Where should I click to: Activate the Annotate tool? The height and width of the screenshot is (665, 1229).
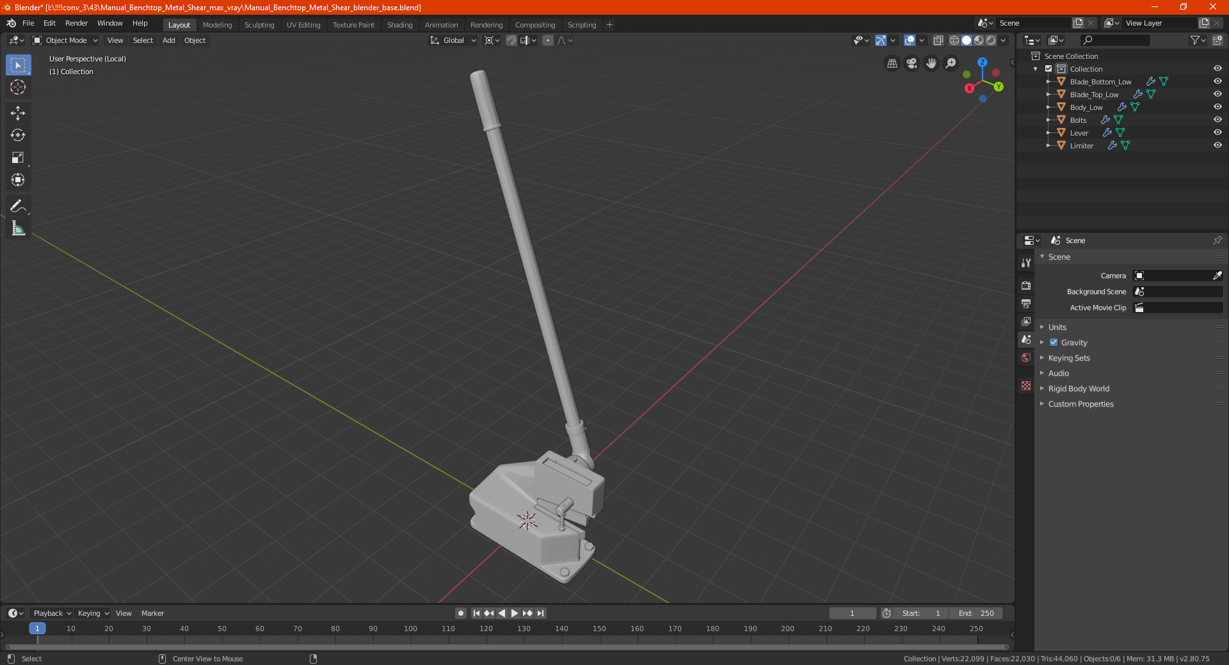pos(18,206)
